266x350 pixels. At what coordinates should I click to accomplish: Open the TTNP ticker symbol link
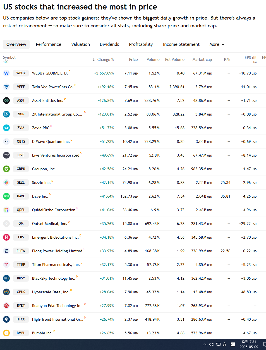[x=21, y=265]
